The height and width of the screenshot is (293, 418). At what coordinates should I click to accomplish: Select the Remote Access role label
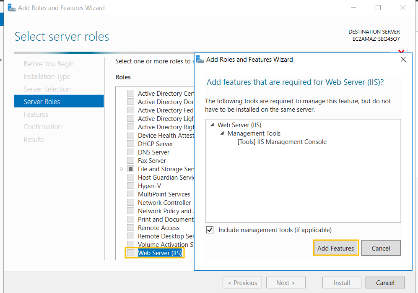(158, 228)
